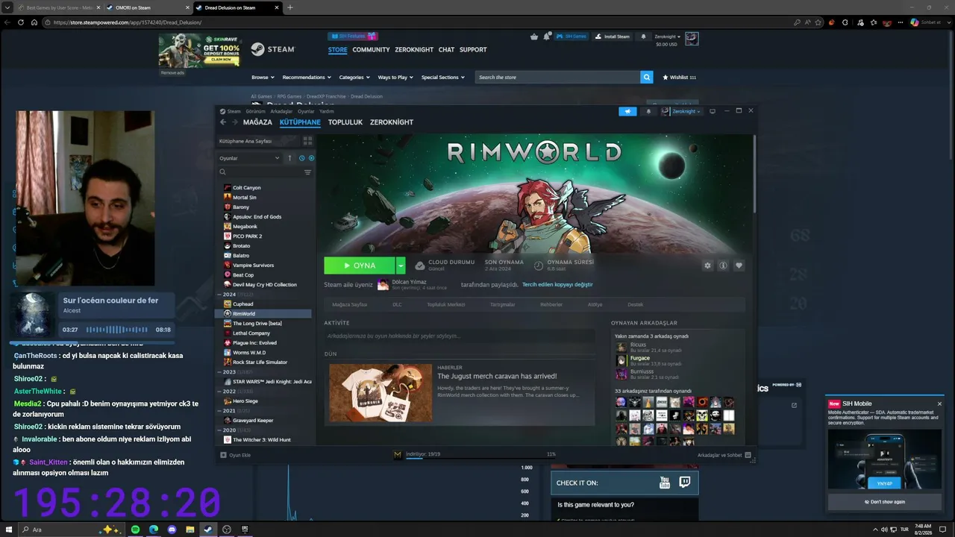Image resolution: width=955 pixels, height=537 pixels.
Task: Toggle recent games clock filter
Action: 301,158
